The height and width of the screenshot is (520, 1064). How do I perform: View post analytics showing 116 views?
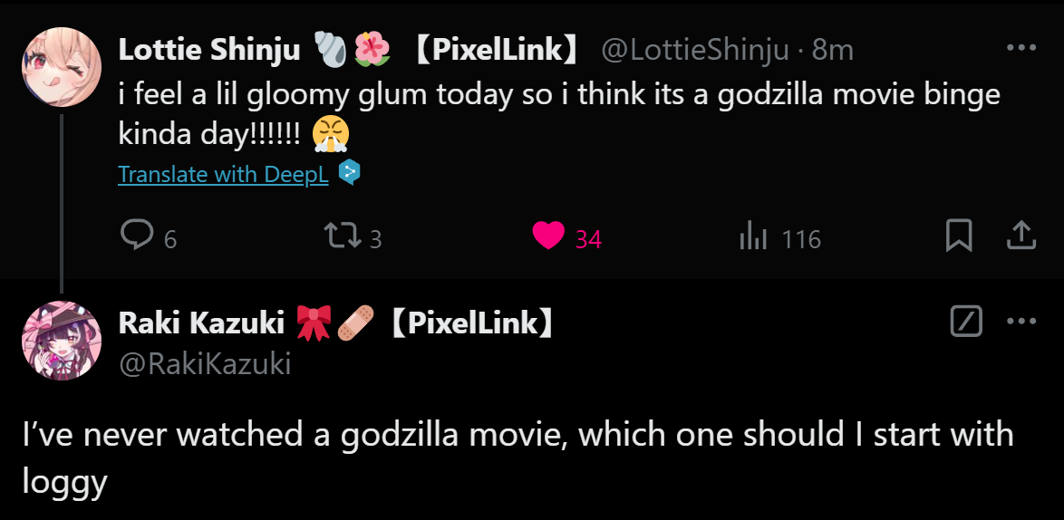(754, 237)
